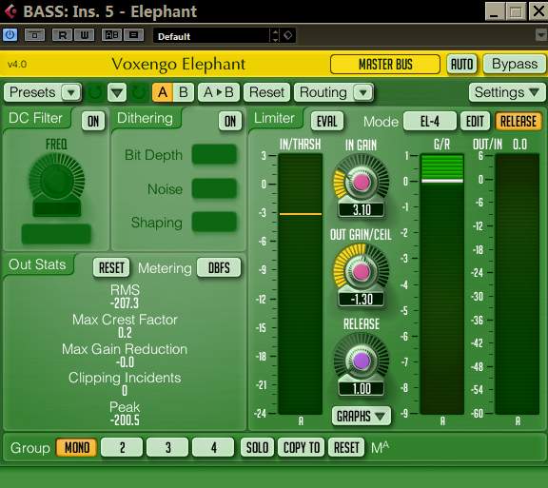This screenshot has height=488, width=548.
Task: Click the Limiter panel tab label
Action: coord(274,118)
